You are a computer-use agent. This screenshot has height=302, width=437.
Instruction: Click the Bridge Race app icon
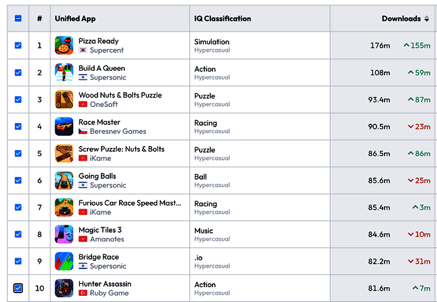click(65, 261)
